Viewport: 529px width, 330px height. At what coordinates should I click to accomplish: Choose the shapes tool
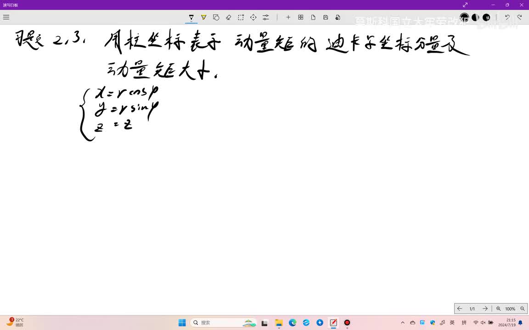pos(216,17)
